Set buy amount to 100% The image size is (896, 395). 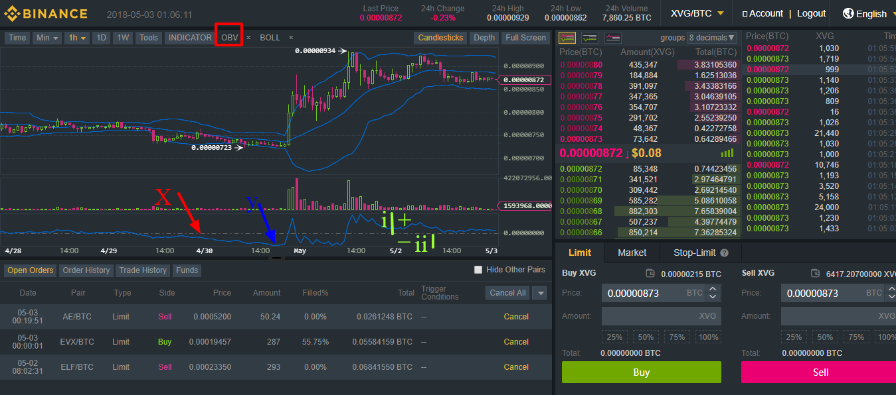708,337
